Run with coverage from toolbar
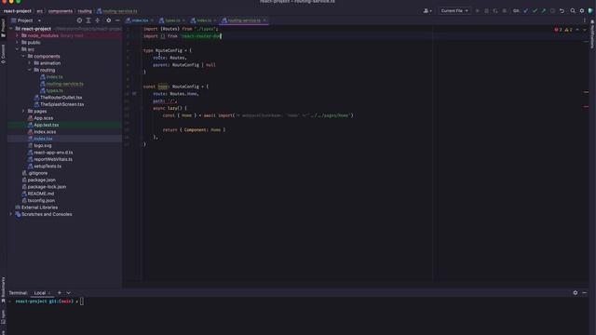The image size is (596, 335). click(495, 11)
